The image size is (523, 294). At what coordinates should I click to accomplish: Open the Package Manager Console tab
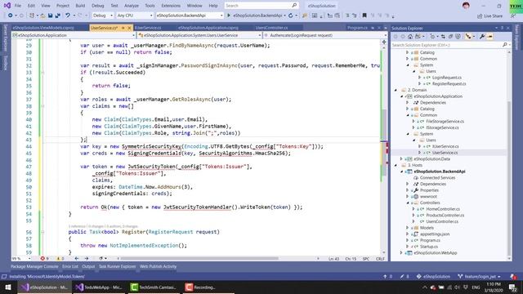34,266
